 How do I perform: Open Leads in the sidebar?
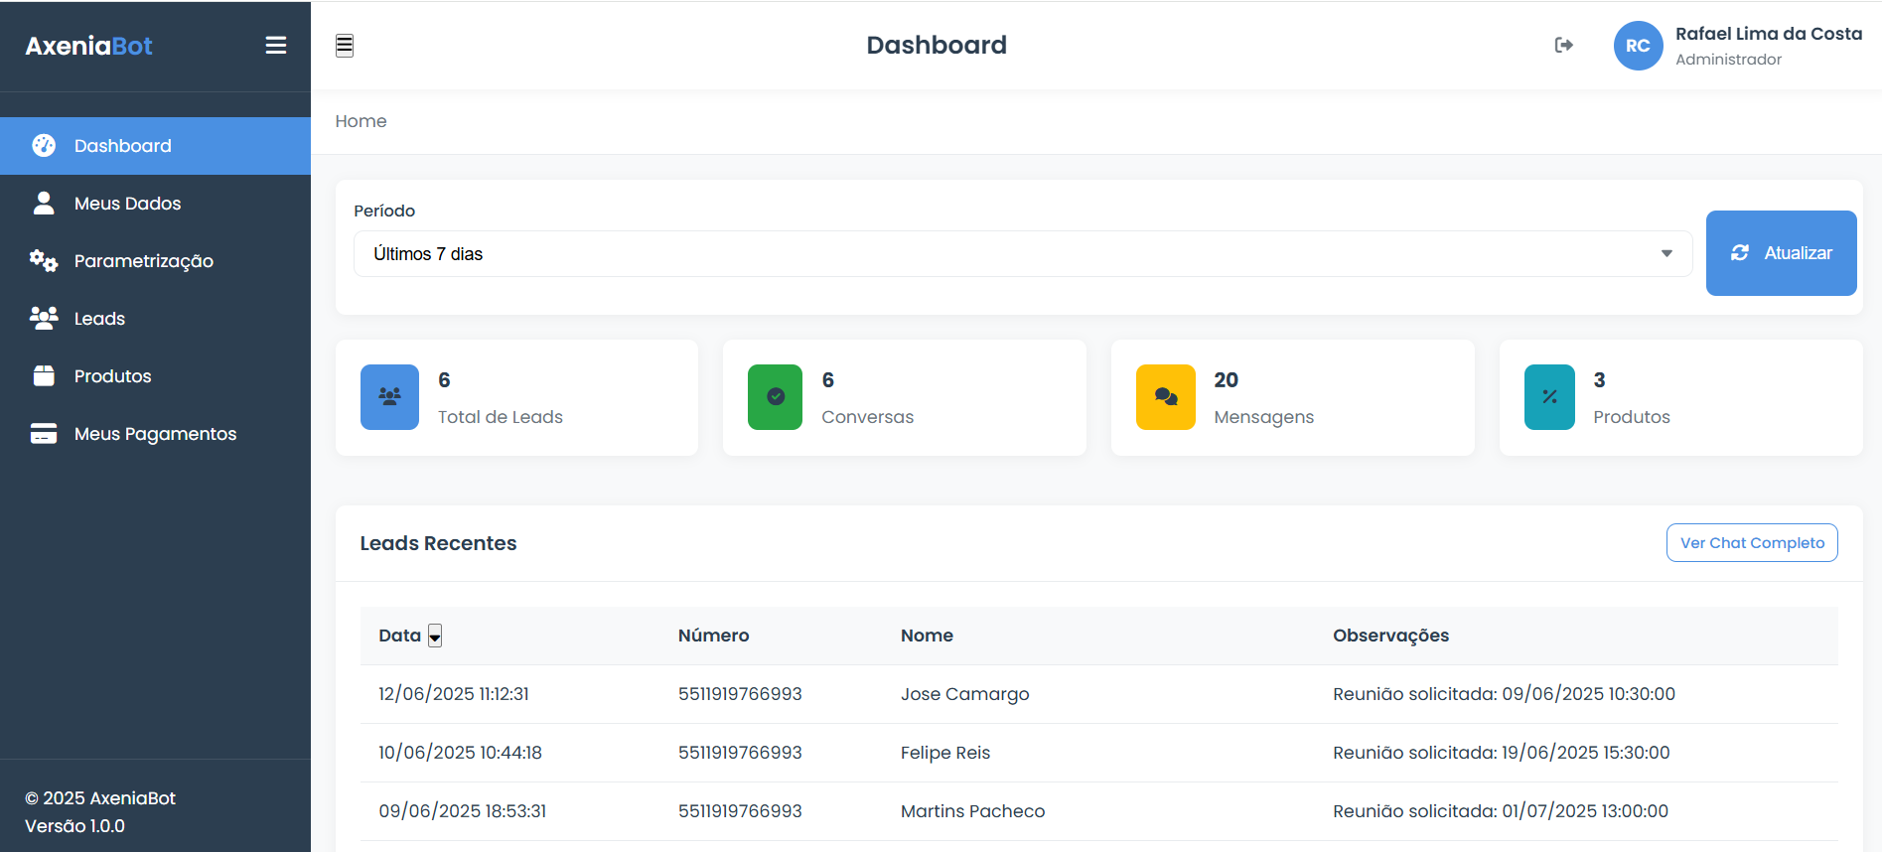pyautogui.click(x=155, y=319)
